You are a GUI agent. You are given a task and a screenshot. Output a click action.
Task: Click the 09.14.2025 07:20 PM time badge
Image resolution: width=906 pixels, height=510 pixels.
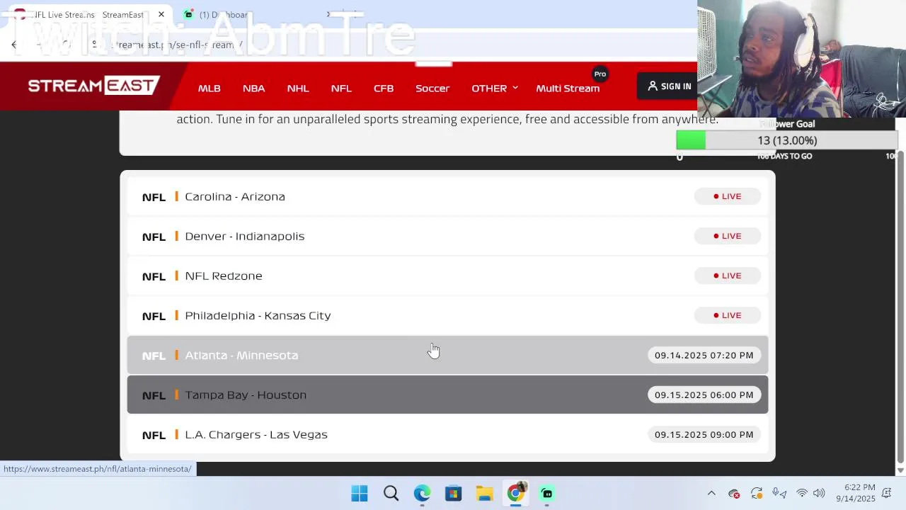[x=704, y=355]
